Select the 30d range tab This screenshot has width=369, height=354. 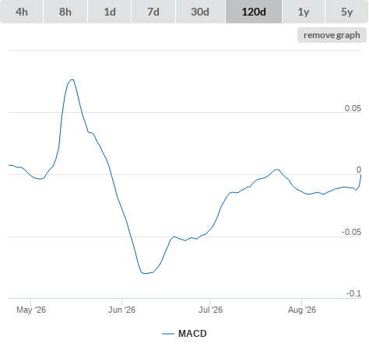point(200,12)
